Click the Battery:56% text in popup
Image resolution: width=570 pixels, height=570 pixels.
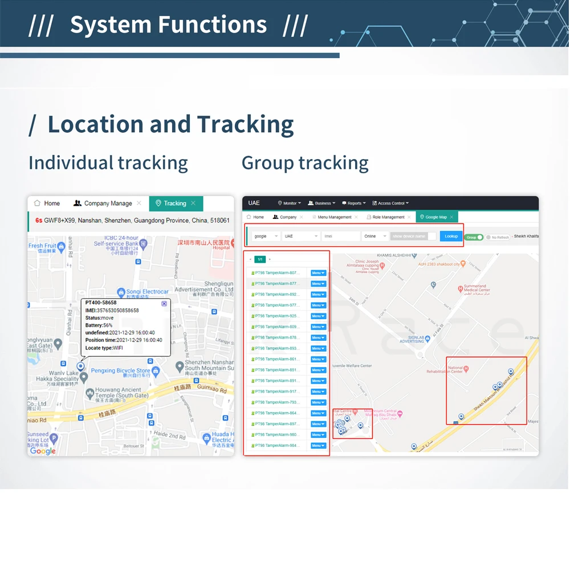pyautogui.click(x=99, y=325)
